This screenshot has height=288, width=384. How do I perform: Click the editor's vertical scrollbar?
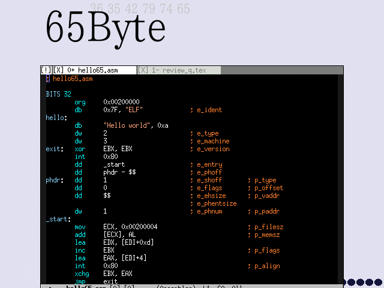pyautogui.click(x=340, y=180)
